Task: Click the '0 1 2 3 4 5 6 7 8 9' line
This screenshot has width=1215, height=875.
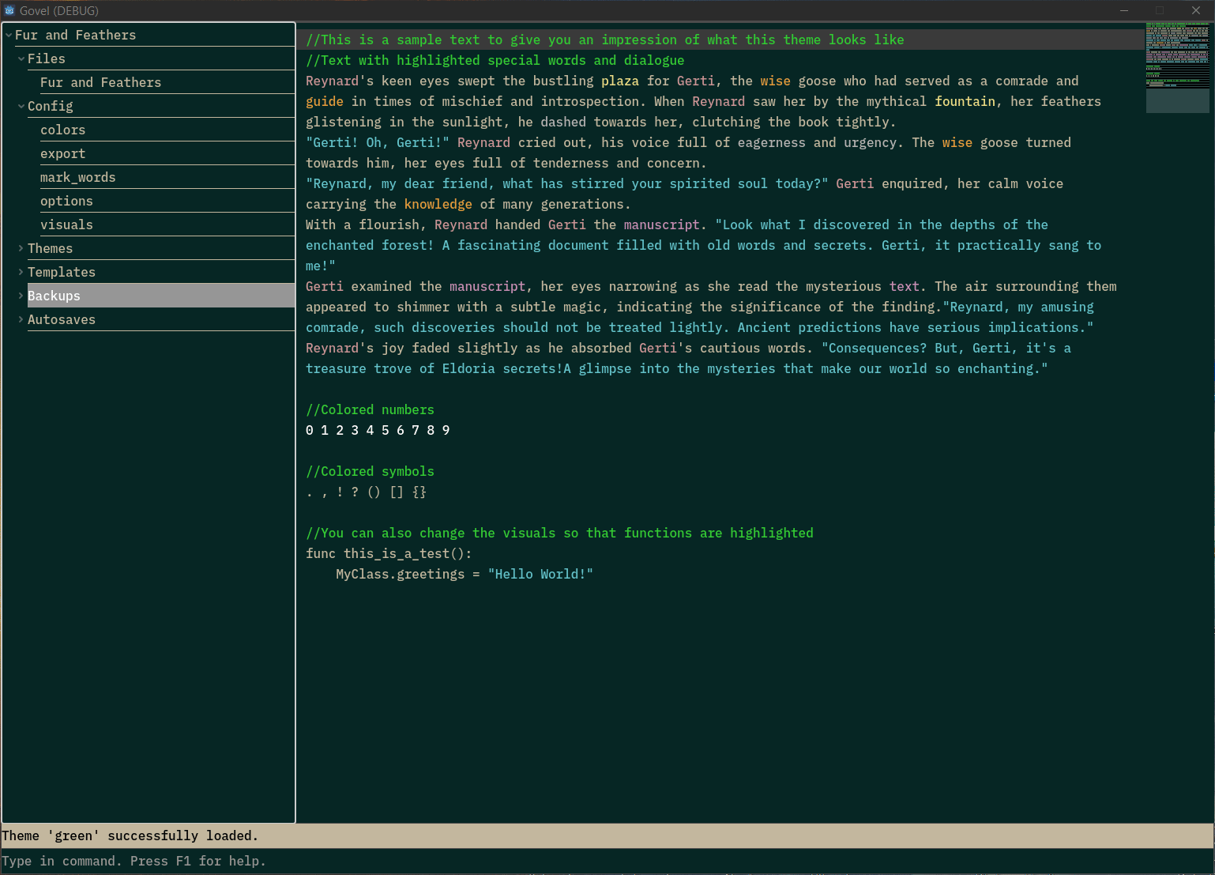Action: click(x=378, y=430)
